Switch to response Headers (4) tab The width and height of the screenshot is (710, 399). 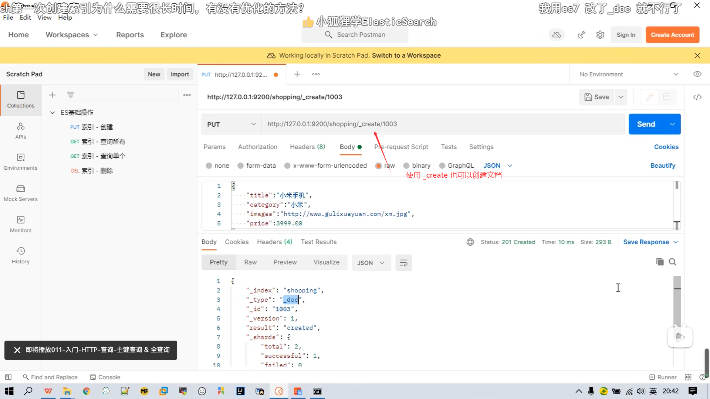click(x=274, y=242)
